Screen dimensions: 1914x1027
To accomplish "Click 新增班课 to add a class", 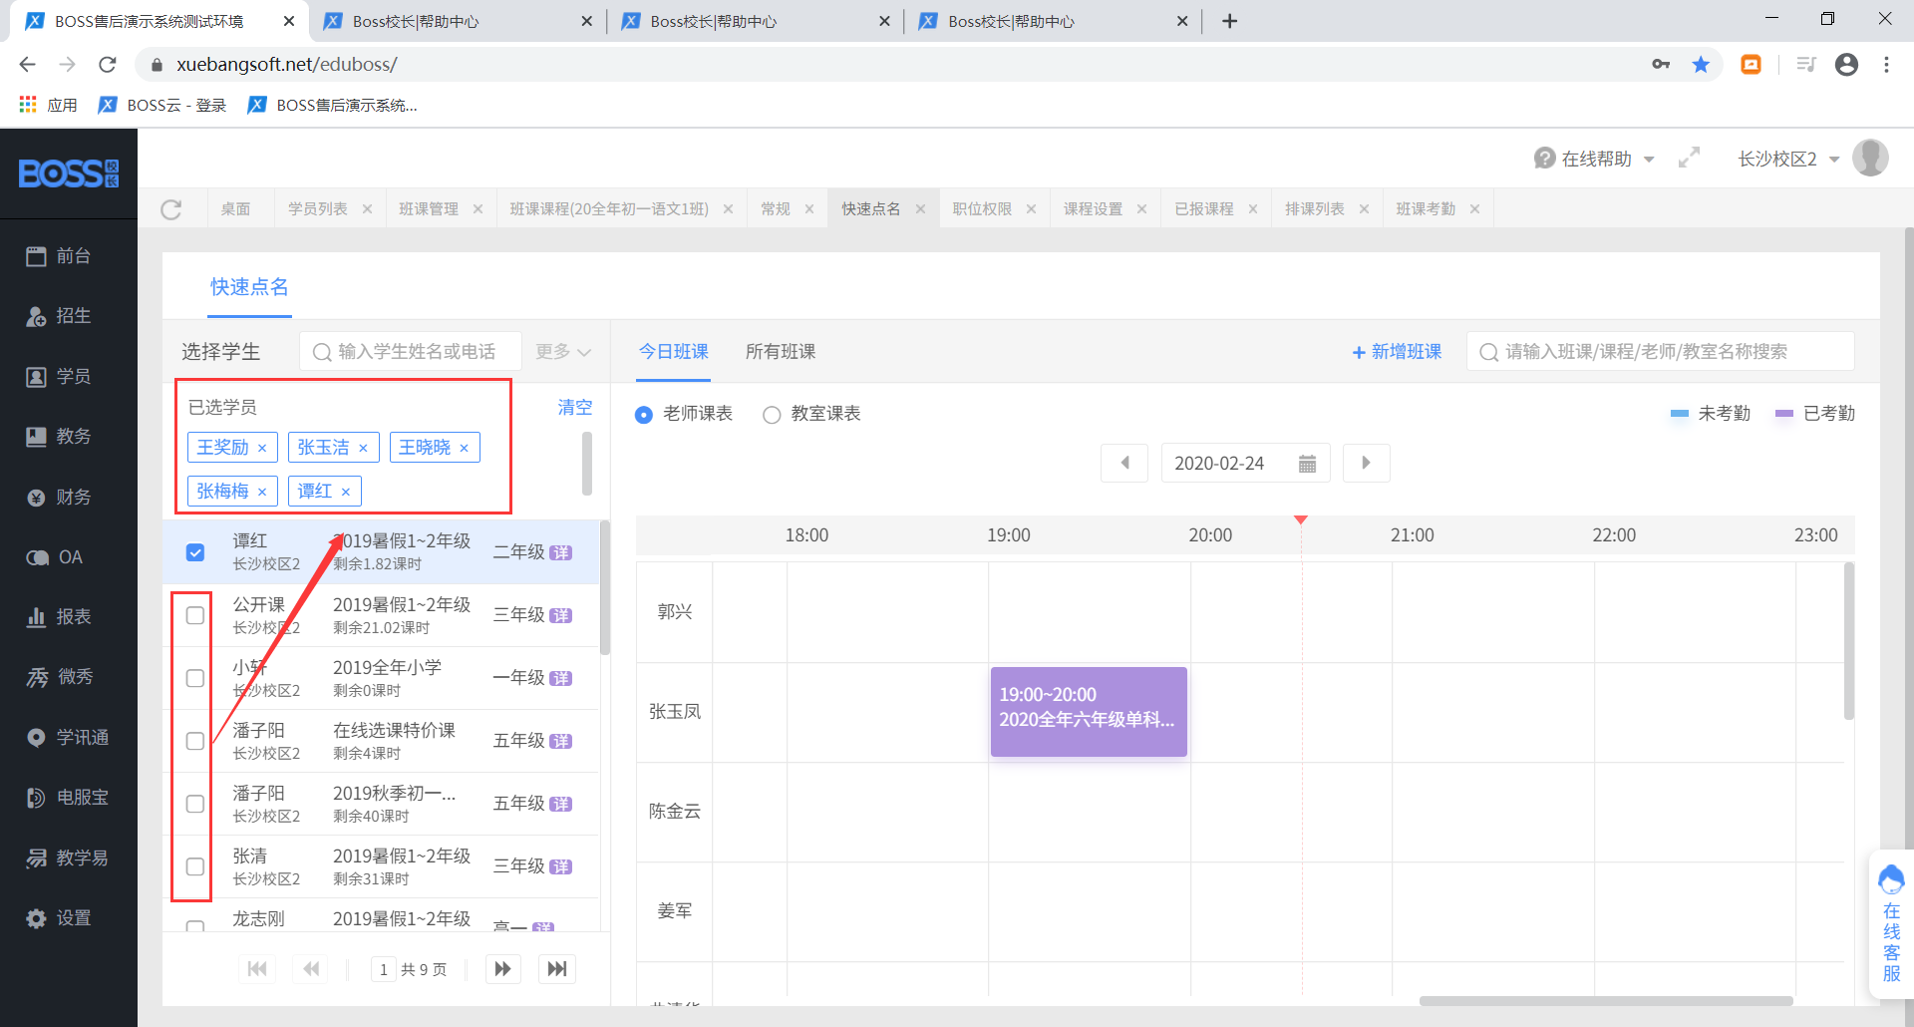I will tap(1397, 351).
